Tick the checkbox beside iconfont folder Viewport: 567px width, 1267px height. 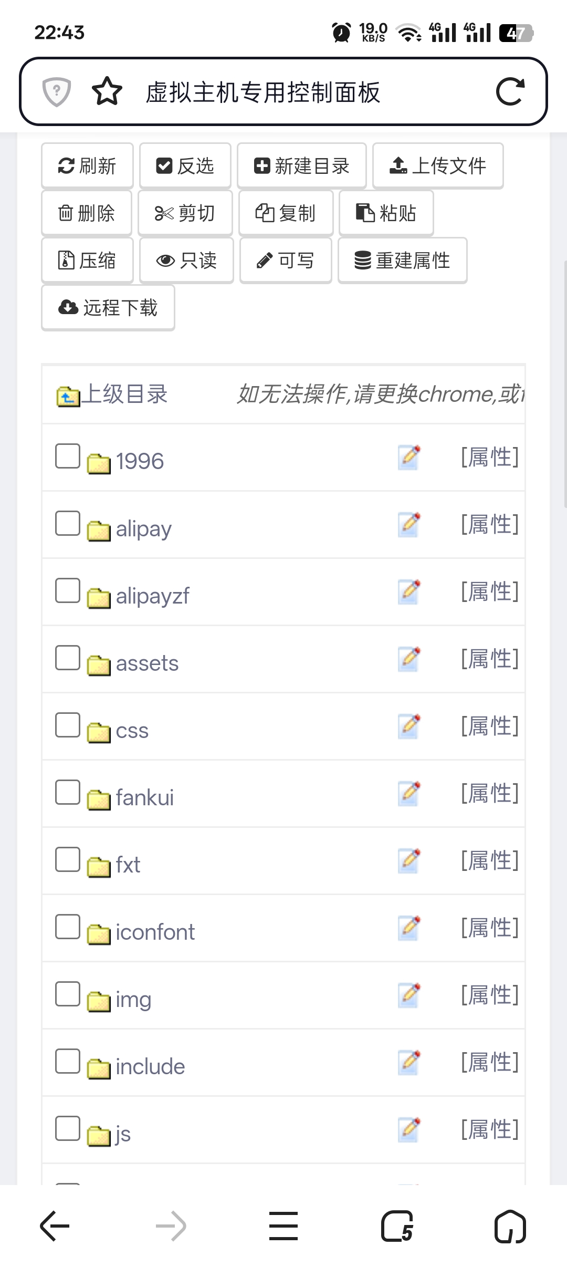68,927
